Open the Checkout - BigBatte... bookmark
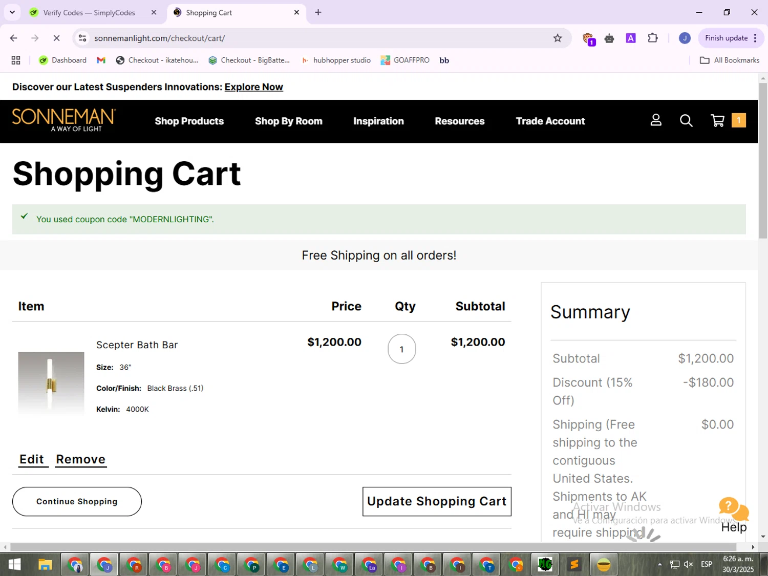Image resolution: width=768 pixels, height=576 pixels. tap(249, 60)
